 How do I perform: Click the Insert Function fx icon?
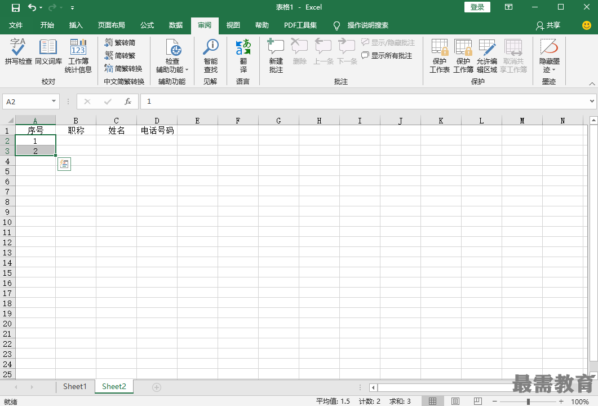[128, 101]
